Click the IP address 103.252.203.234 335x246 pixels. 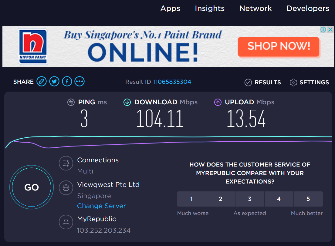(104, 231)
